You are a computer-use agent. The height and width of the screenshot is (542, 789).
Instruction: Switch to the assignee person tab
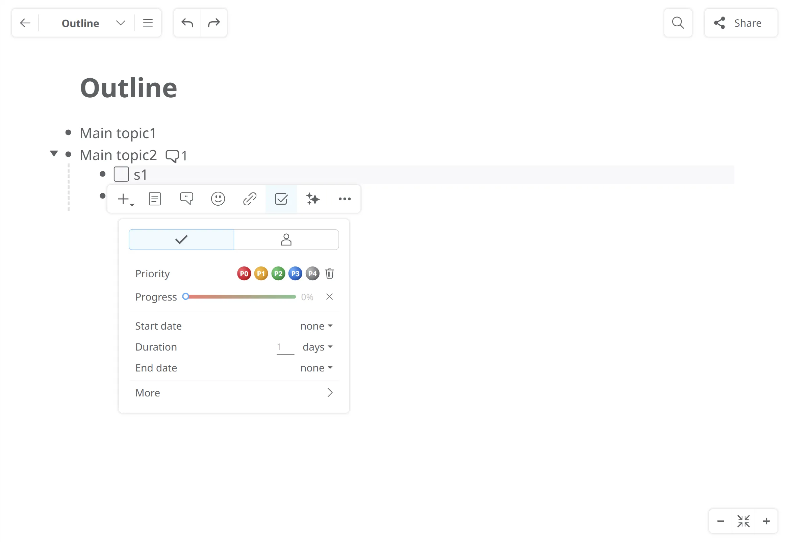pyautogui.click(x=286, y=240)
